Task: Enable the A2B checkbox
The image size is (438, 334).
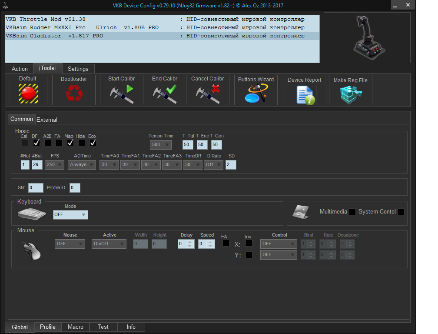Action: pos(48,143)
